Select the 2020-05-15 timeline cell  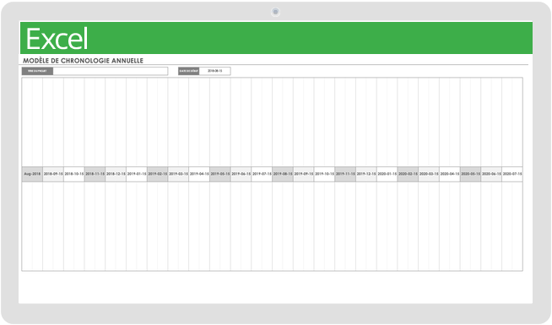tap(471, 174)
